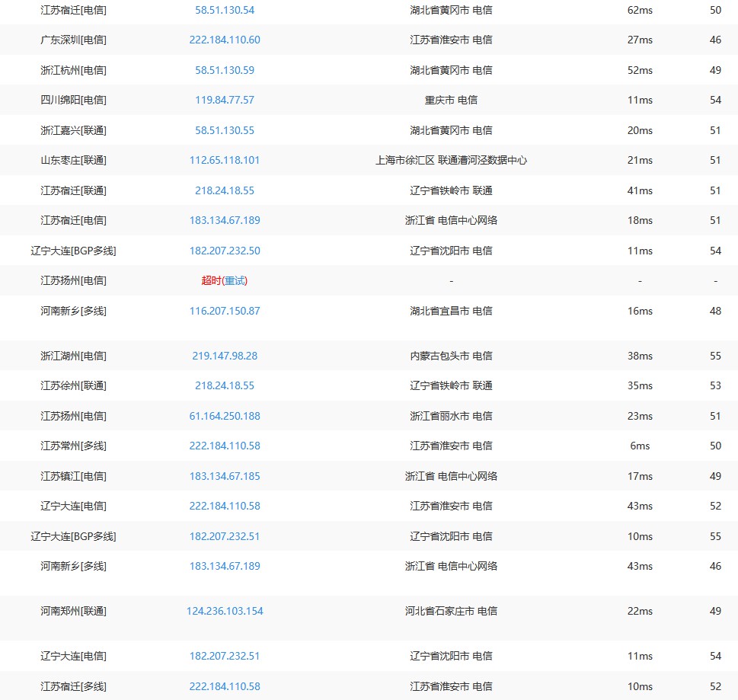This screenshot has height=700, width=738.
Task: Open 61.164.250.188 IP link
Action: [x=225, y=416]
